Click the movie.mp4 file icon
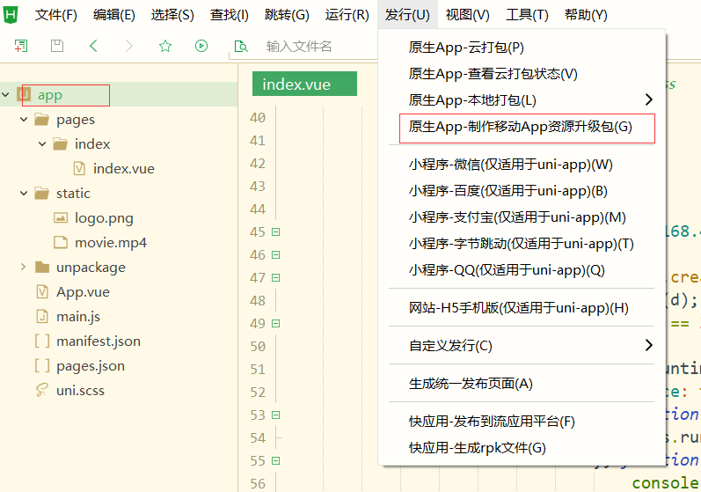Viewport: 701px width, 492px height. pyautogui.click(x=61, y=242)
